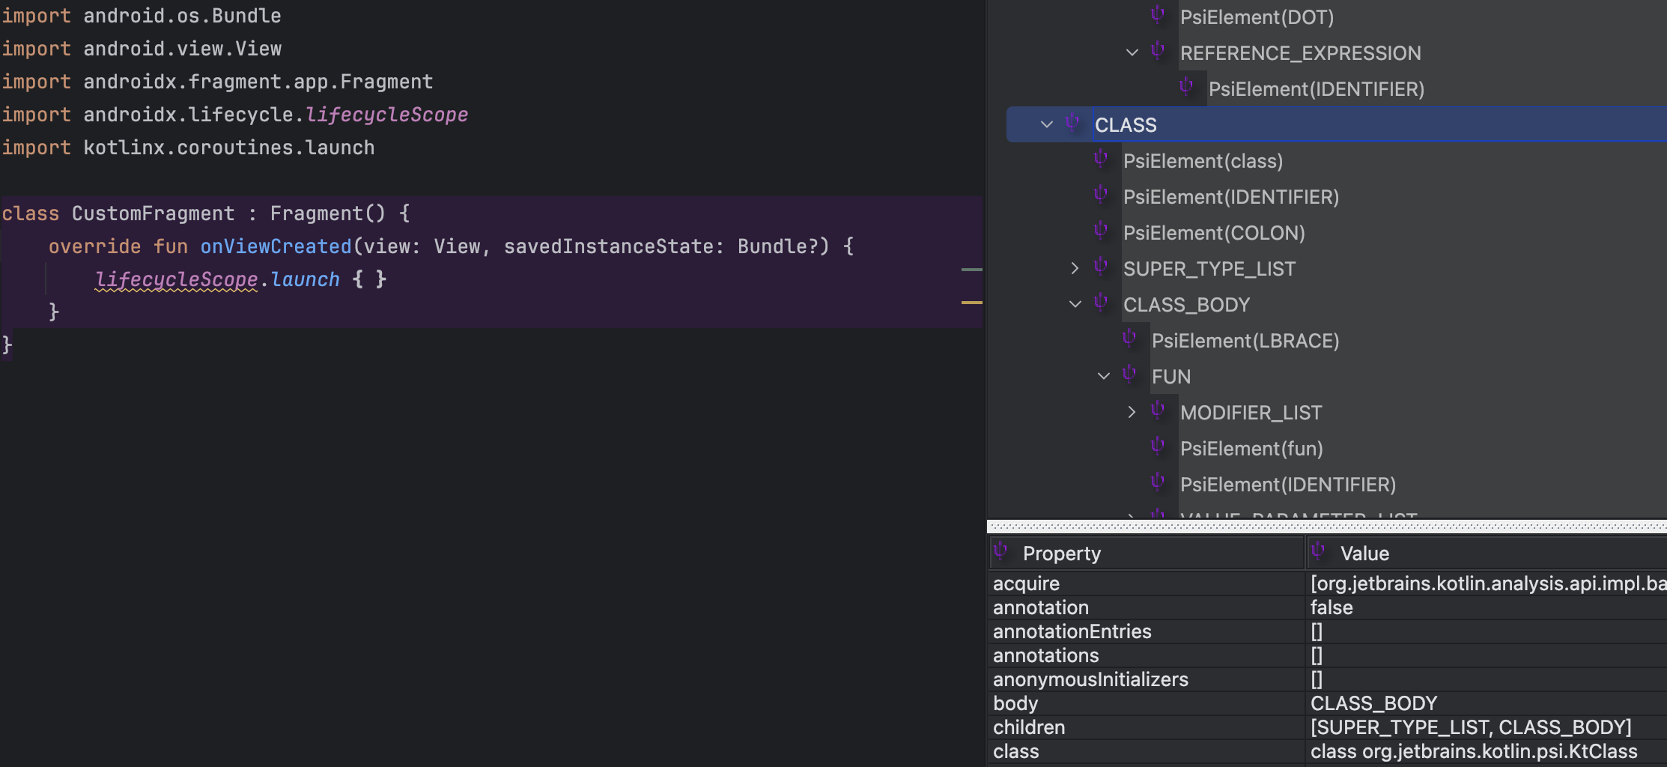The width and height of the screenshot is (1667, 767).
Task: Select PsiElement(fun) in the tree
Action: point(1251,449)
